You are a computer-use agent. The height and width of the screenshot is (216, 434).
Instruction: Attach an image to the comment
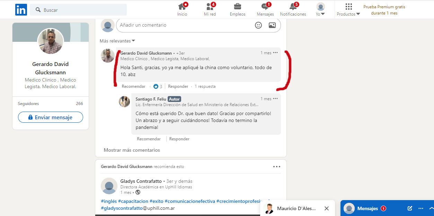pyautogui.click(x=272, y=25)
